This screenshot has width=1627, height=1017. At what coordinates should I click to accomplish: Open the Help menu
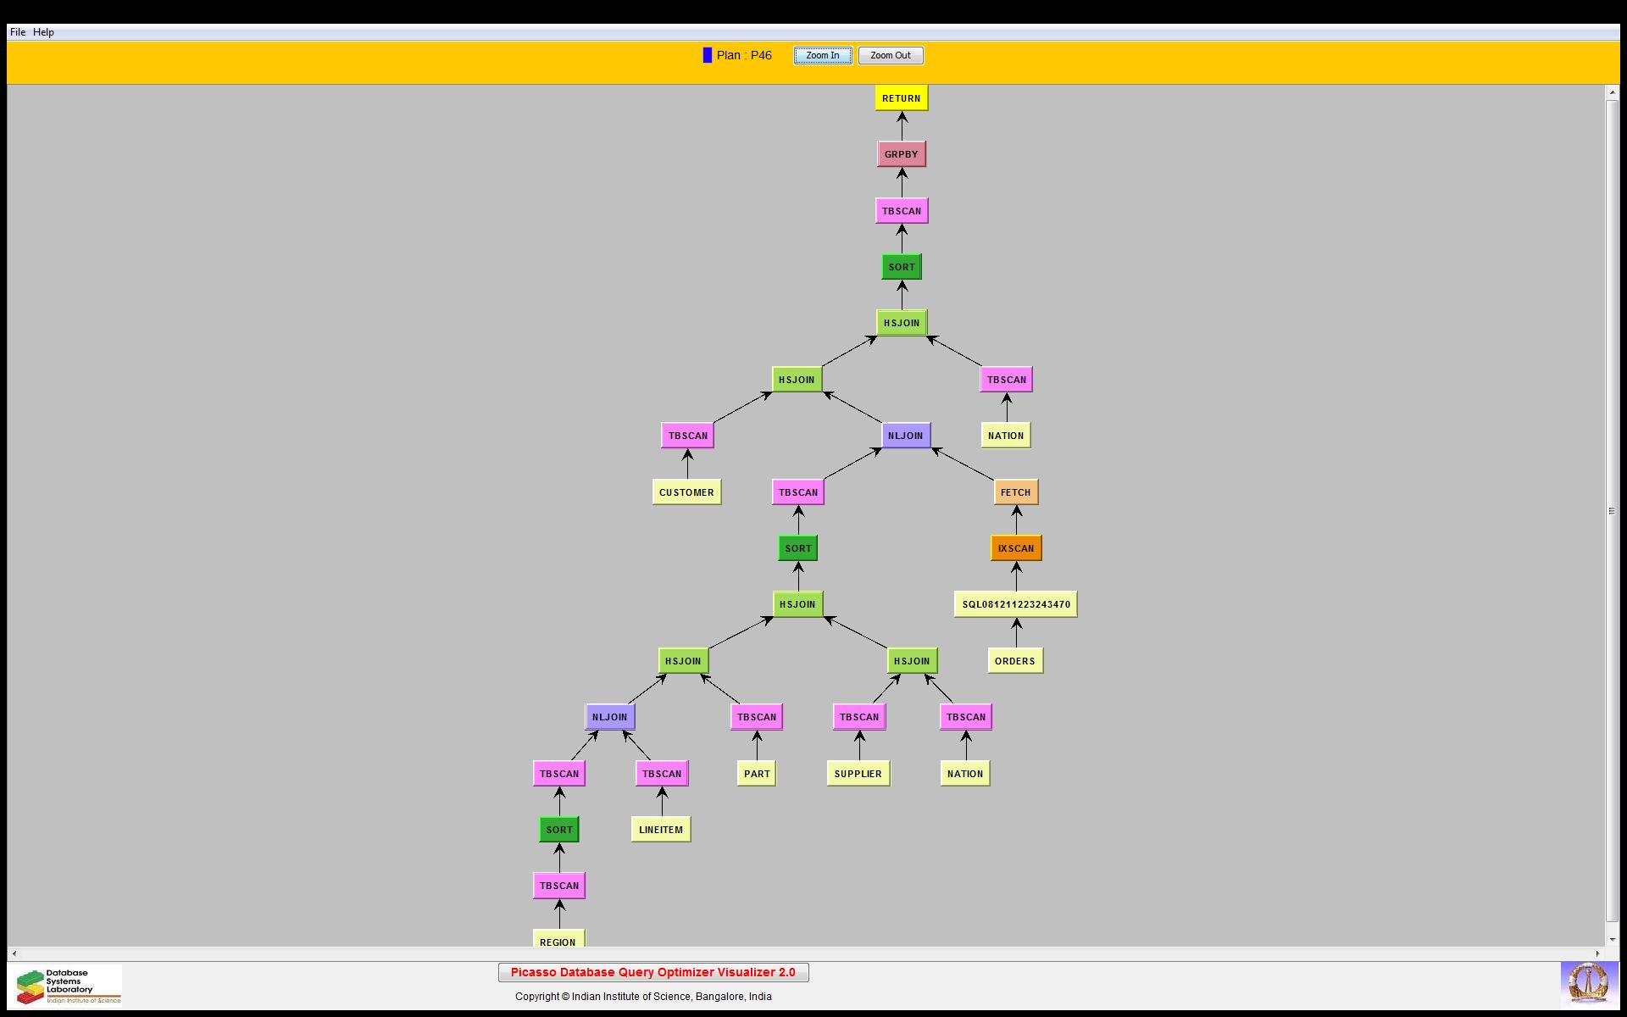click(43, 32)
